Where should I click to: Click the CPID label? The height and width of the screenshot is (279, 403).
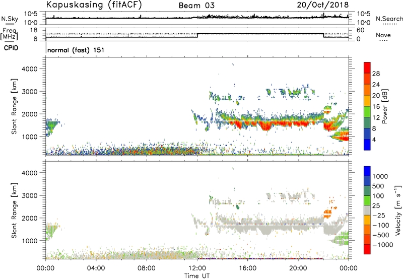pyautogui.click(x=11, y=48)
